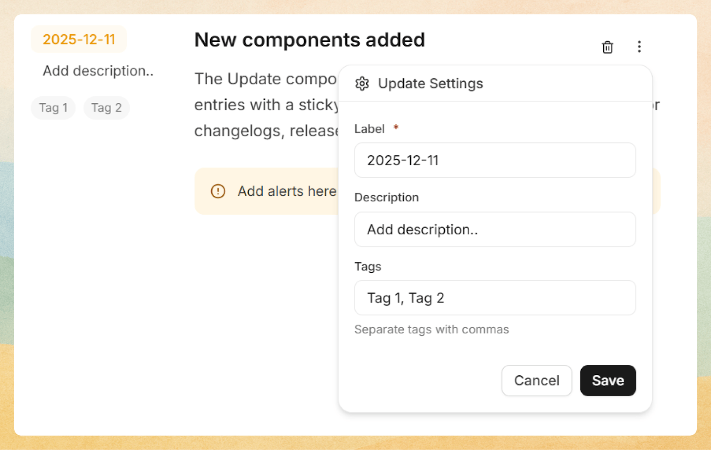Click the alert exclamation circle icon

(218, 191)
